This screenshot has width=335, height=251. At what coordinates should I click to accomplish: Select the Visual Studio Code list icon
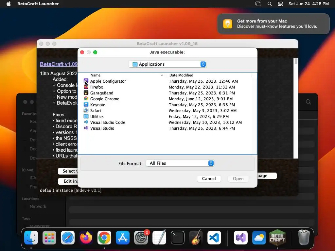coord(86,122)
